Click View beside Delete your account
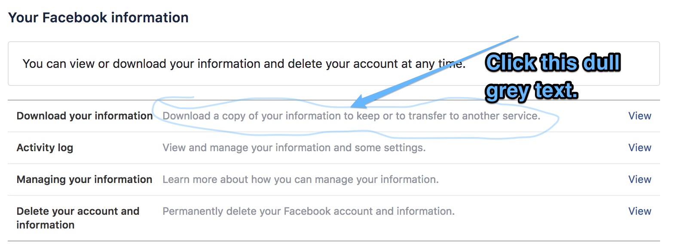This screenshot has width=673, height=250. (x=639, y=211)
